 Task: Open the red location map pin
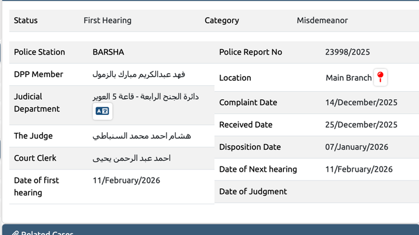click(x=381, y=77)
